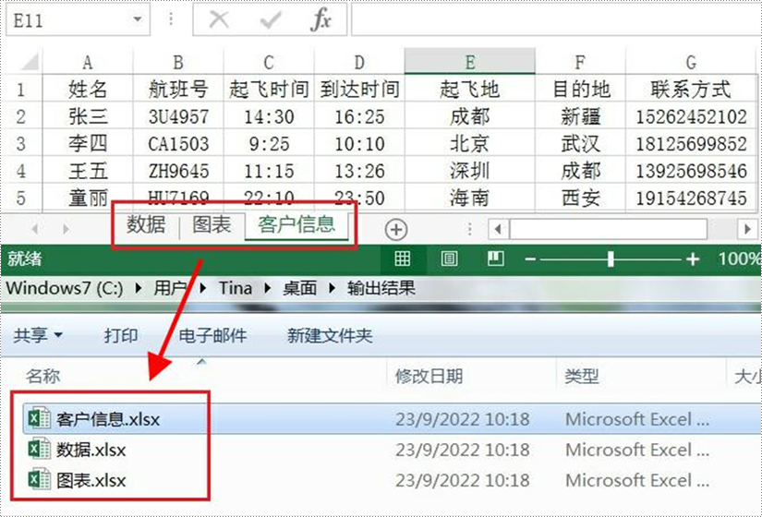
Task: Select row 3 header
Action: [x=21, y=143]
